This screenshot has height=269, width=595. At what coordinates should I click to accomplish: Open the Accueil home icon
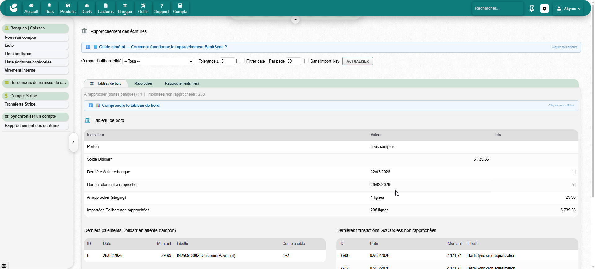[31, 6]
